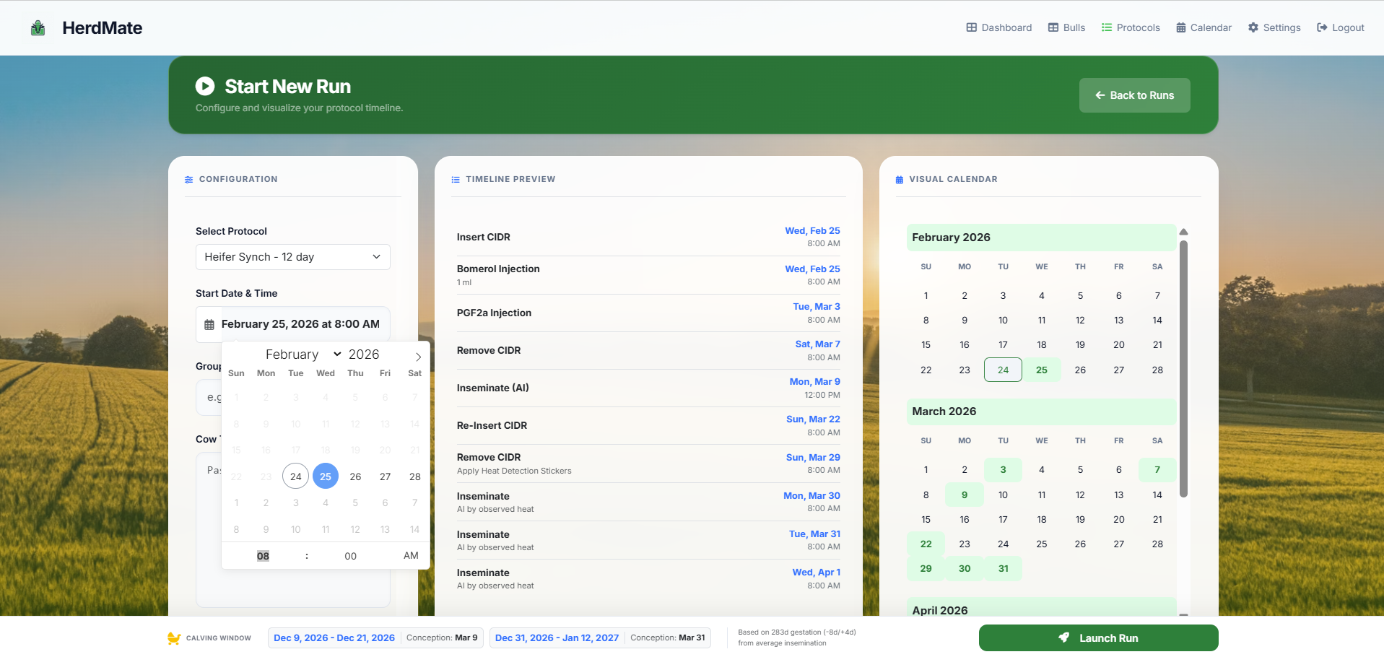Toggle AM/PM in the time picker
The width and height of the screenshot is (1384, 657).
411,556
